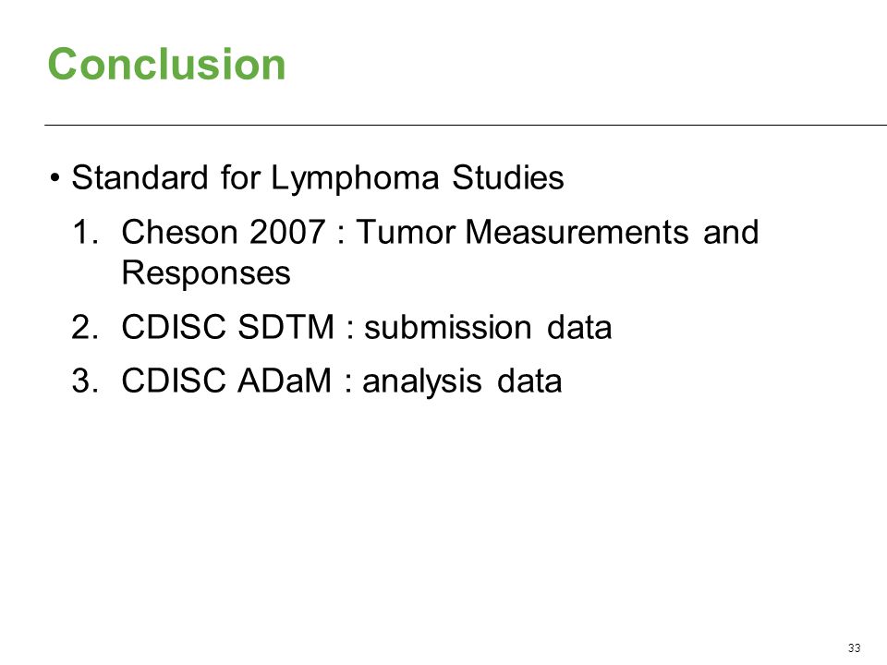Click the phrase analysis data
887x665 pixels.
point(462,381)
